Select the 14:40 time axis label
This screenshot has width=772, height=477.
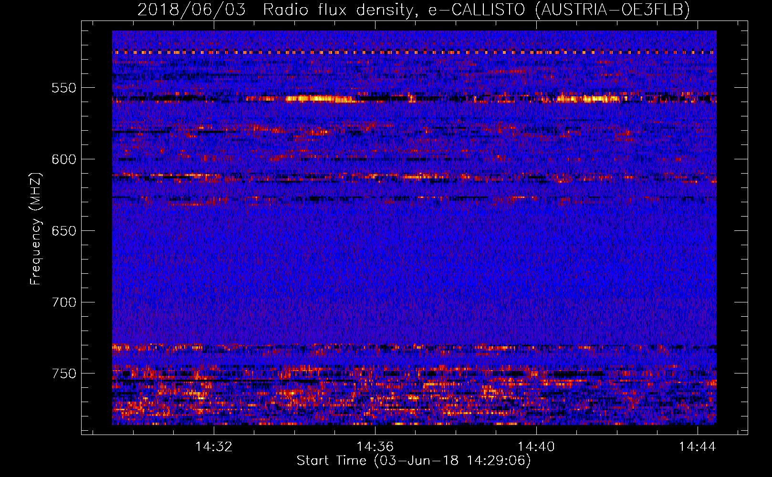(536, 446)
